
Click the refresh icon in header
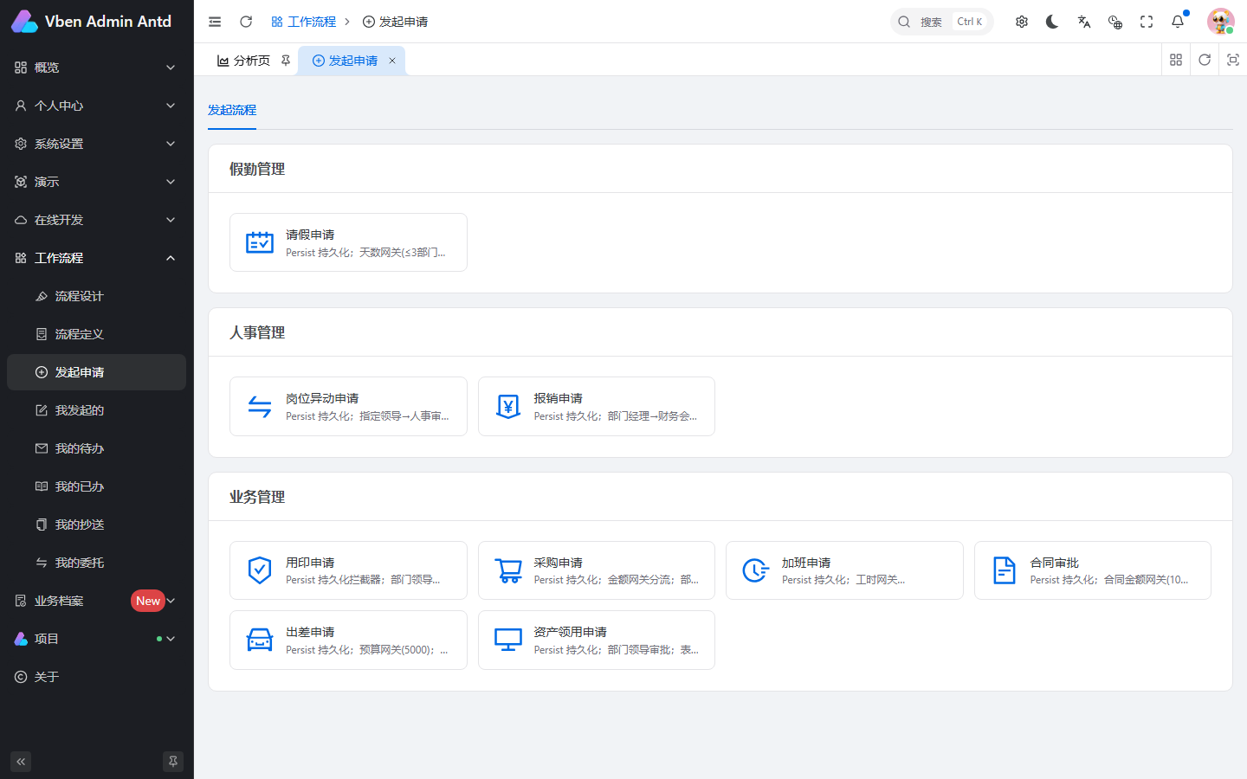coord(246,22)
